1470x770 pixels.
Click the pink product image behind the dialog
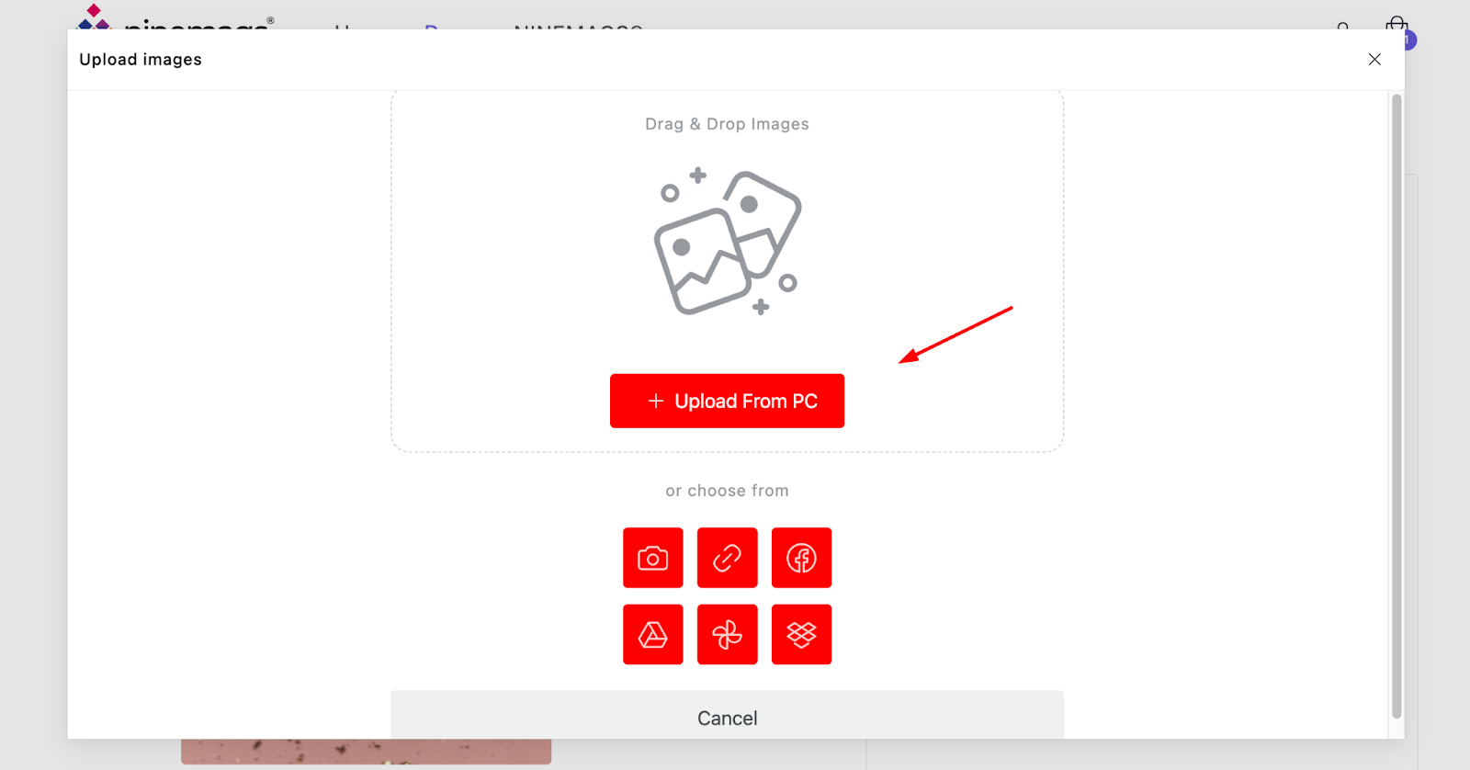pyautogui.click(x=366, y=752)
